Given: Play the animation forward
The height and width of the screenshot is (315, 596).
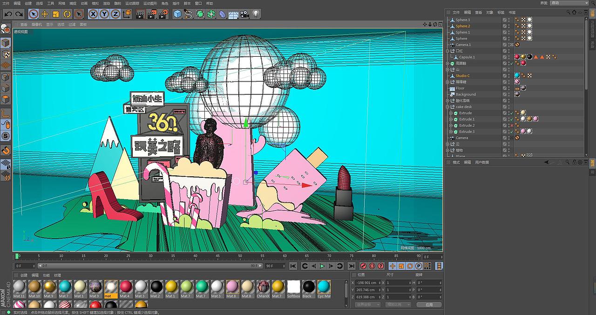Looking at the screenshot, I should pyautogui.click(x=322, y=266).
